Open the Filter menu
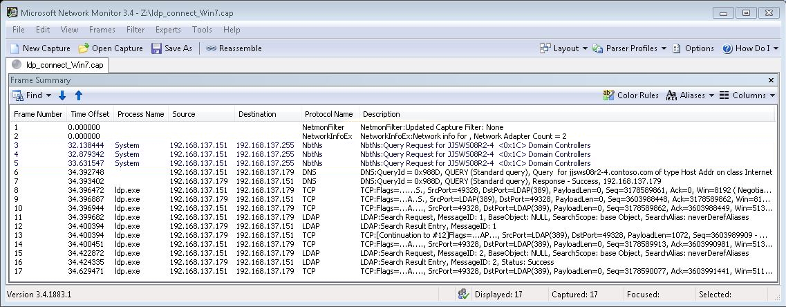Screen dimensions: 786x307 135,30
